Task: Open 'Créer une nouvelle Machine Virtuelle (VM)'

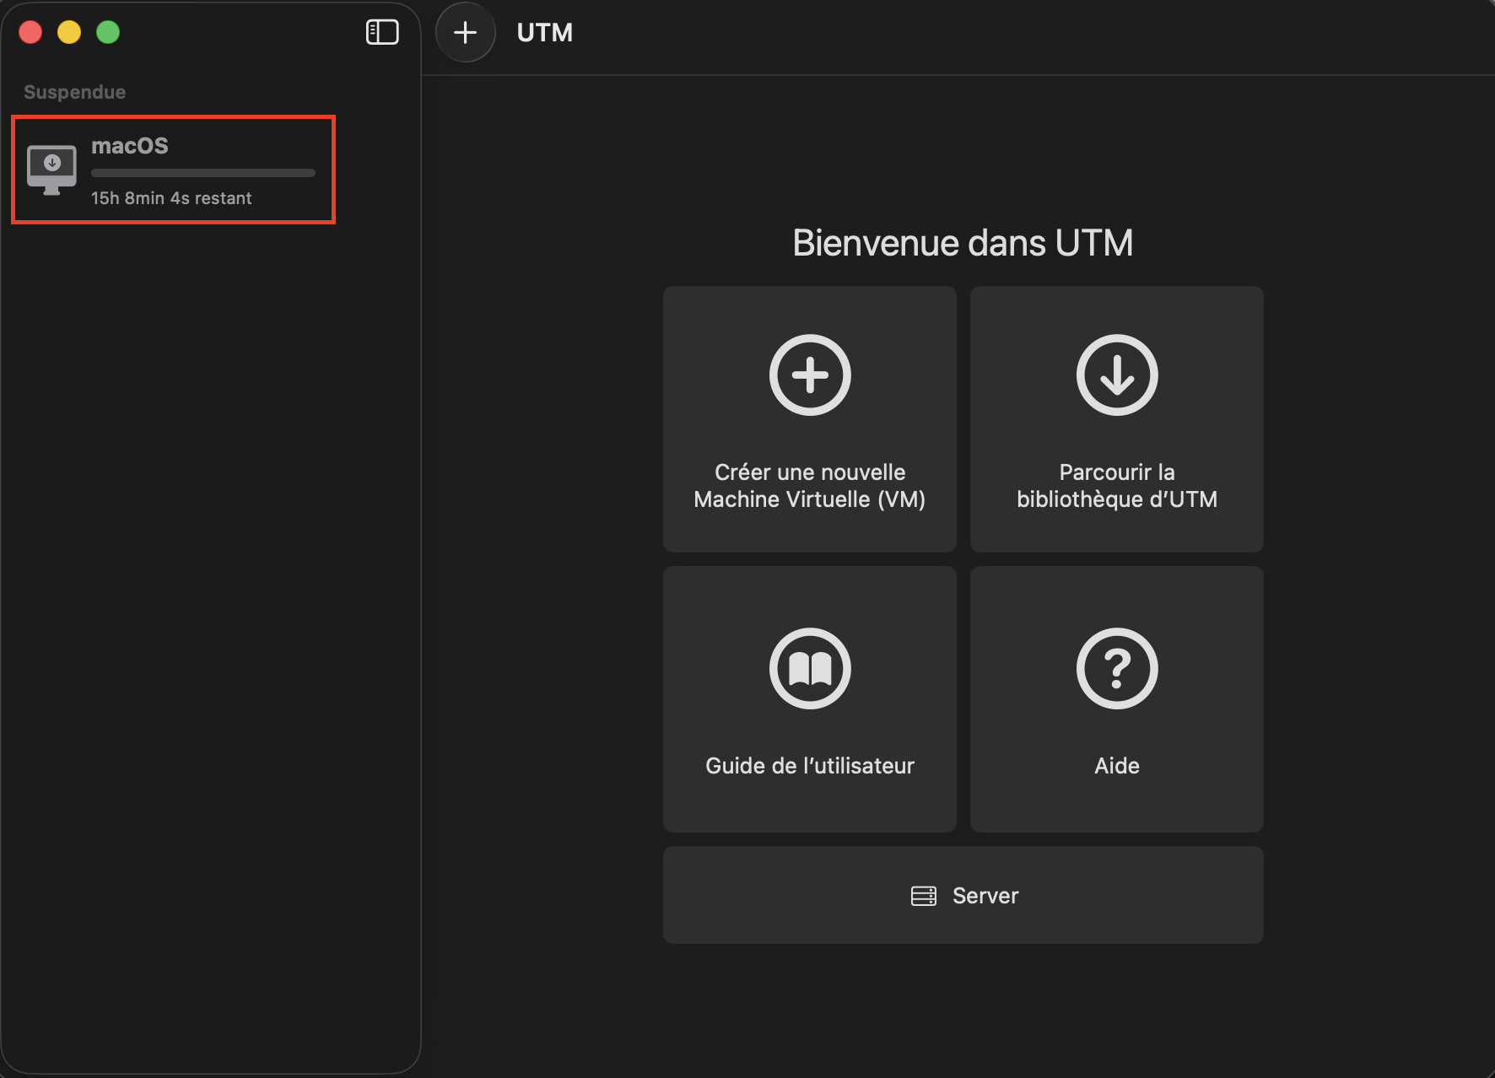Action: [810, 419]
